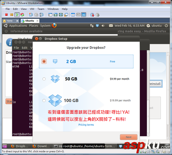
Task: Open the Edit menu in VMware
Action: click(x=15, y=9)
